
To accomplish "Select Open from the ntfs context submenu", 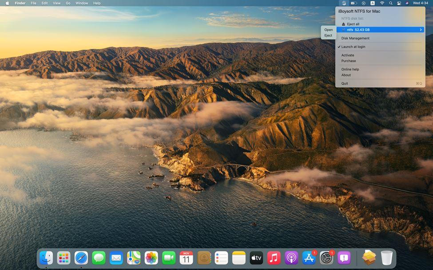I will [328, 30].
